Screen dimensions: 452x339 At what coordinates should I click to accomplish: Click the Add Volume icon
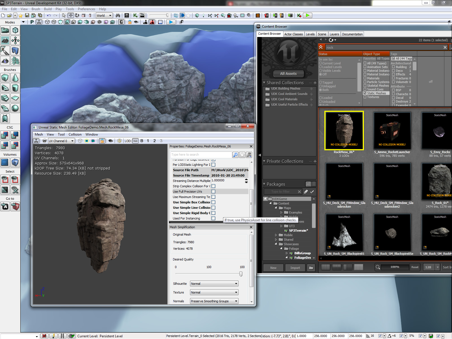click(x=15, y=162)
